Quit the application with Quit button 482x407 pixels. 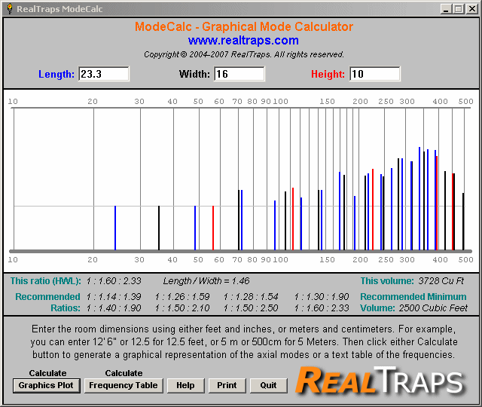(268, 385)
